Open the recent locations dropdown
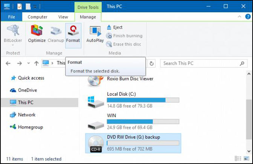253x164 pixels. coord(28,63)
